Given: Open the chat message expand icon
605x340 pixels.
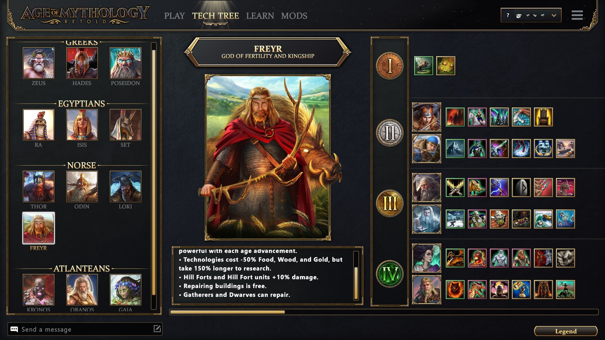Looking at the screenshot, I should [x=157, y=329].
